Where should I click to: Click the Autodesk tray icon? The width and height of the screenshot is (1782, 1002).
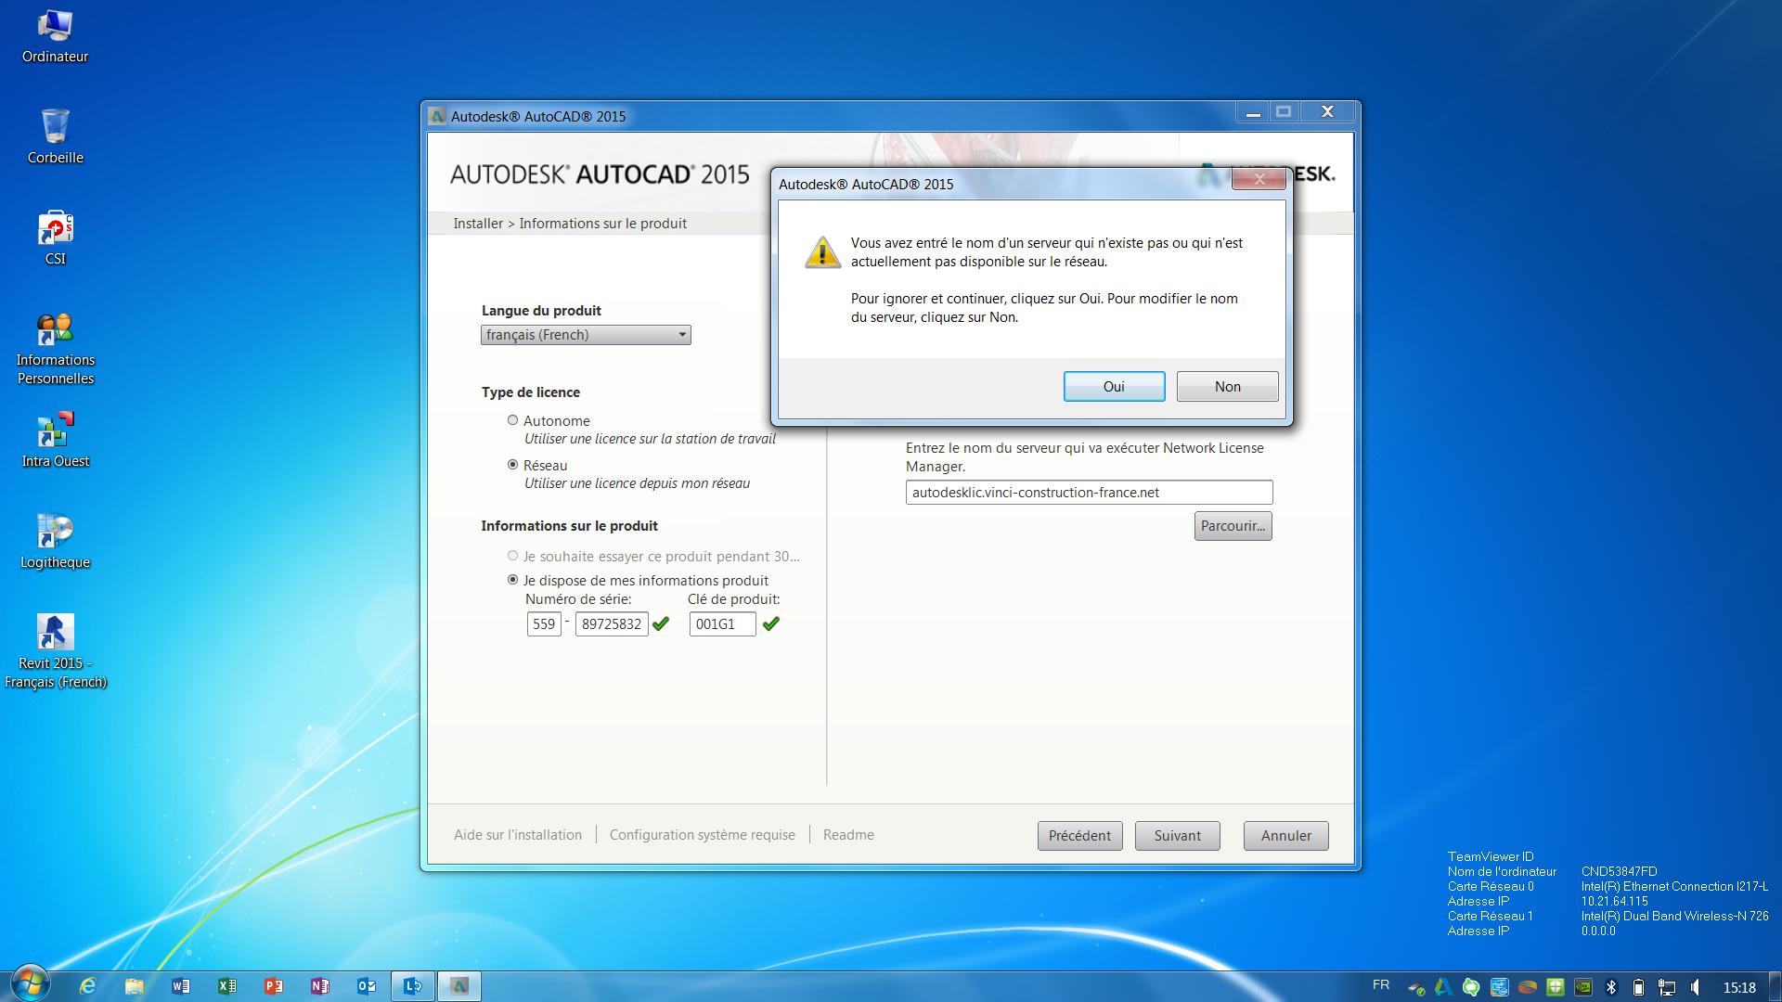pos(1443,987)
